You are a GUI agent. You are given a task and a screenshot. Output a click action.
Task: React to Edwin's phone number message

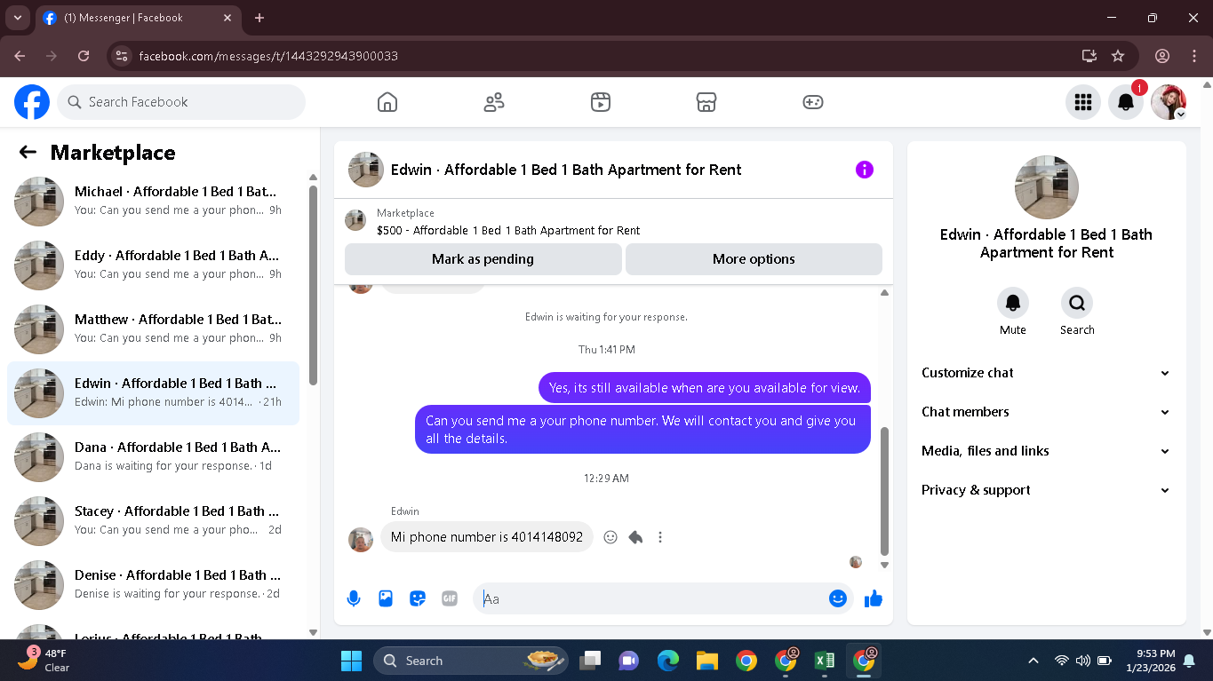[610, 537]
